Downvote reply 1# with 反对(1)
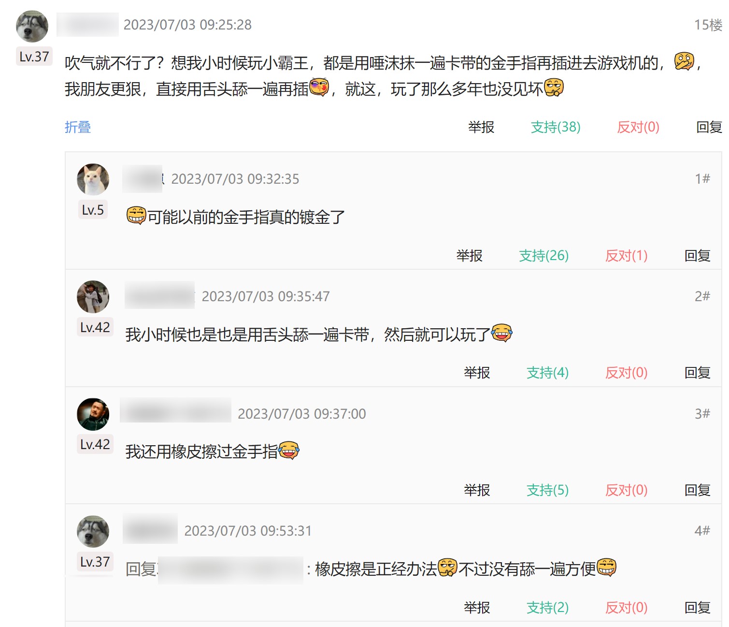The width and height of the screenshot is (729, 627). (627, 256)
